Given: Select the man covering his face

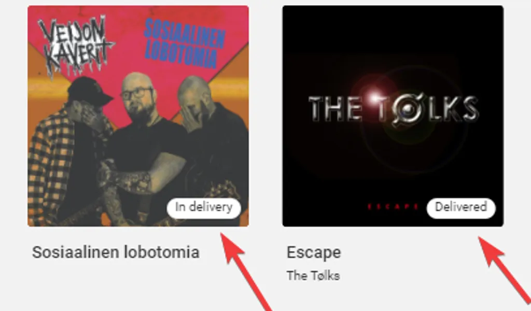Looking at the screenshot, I should click(x=210, y=146).
